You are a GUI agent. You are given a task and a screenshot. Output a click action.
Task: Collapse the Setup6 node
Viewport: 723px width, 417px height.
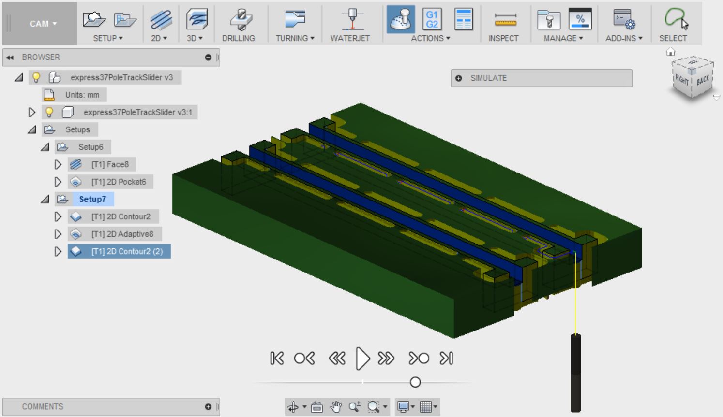pyautogui.click(x=45, y=147)
